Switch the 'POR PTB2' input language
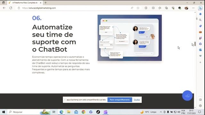Viewport: 205px width, 115px height. (183, 112)
